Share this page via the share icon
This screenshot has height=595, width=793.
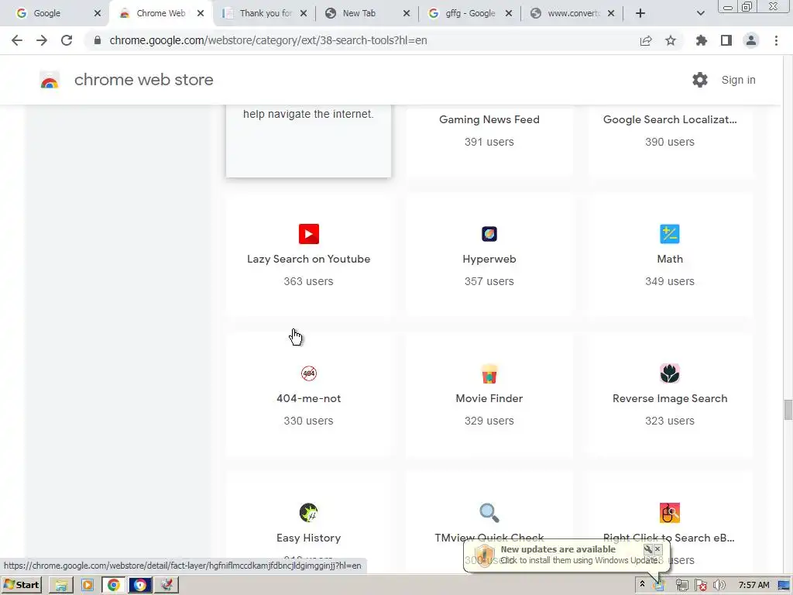[x=646, y=40]
